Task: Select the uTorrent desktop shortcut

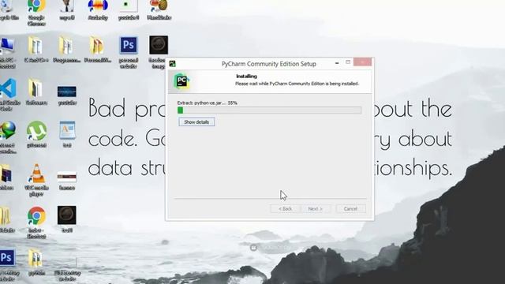Action: [36, 134]
